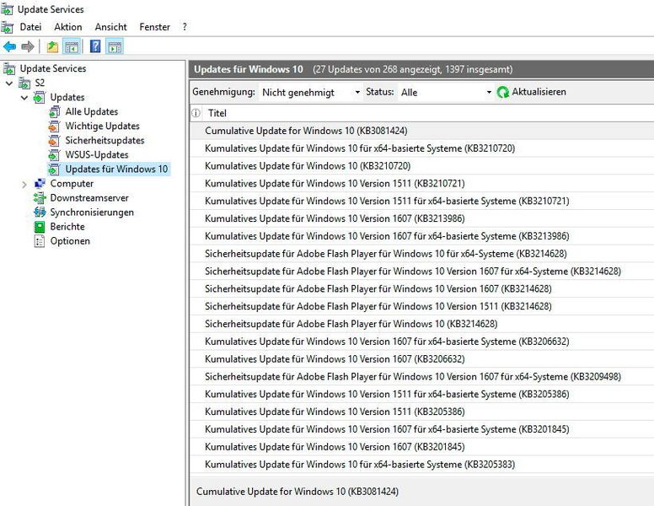Click the Updates für Windows 10 icon

tap(54, 169)
